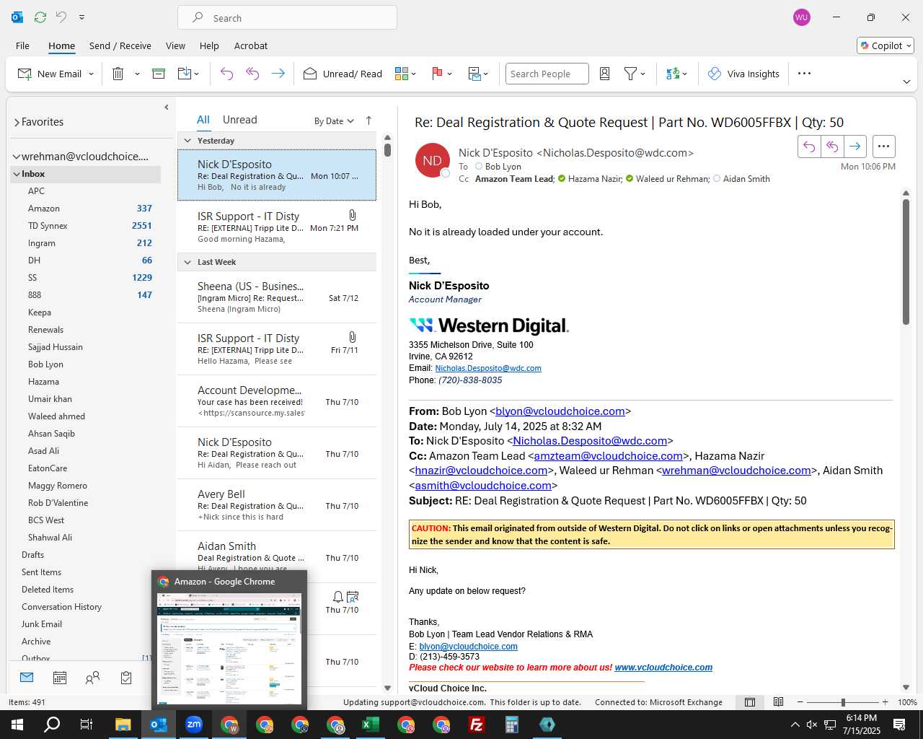Screen dimensions: 923x739
Task: Click New Email button
Action: (x=50, y=74)
